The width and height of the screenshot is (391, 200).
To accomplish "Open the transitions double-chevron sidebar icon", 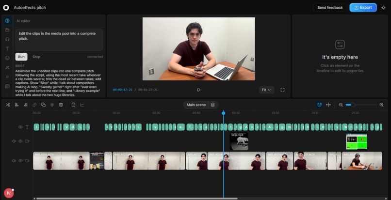I will click(7, 77).
